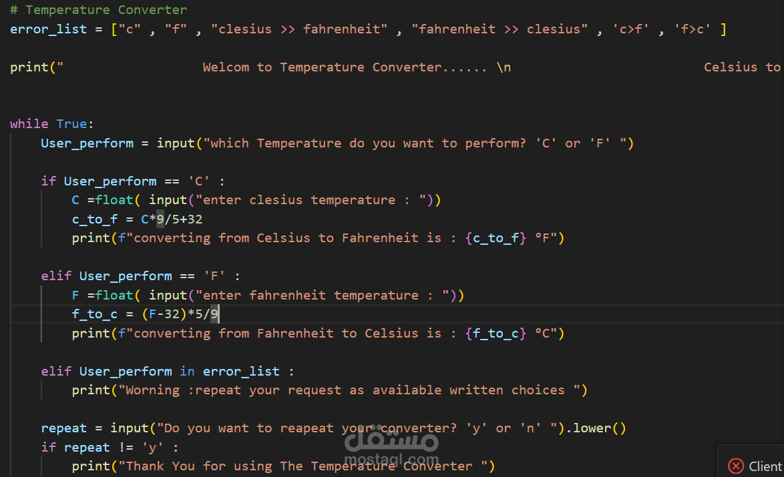Click the Client label in the bottom-right popup
This screenshot has height=477, width=784.
point(765,466)
